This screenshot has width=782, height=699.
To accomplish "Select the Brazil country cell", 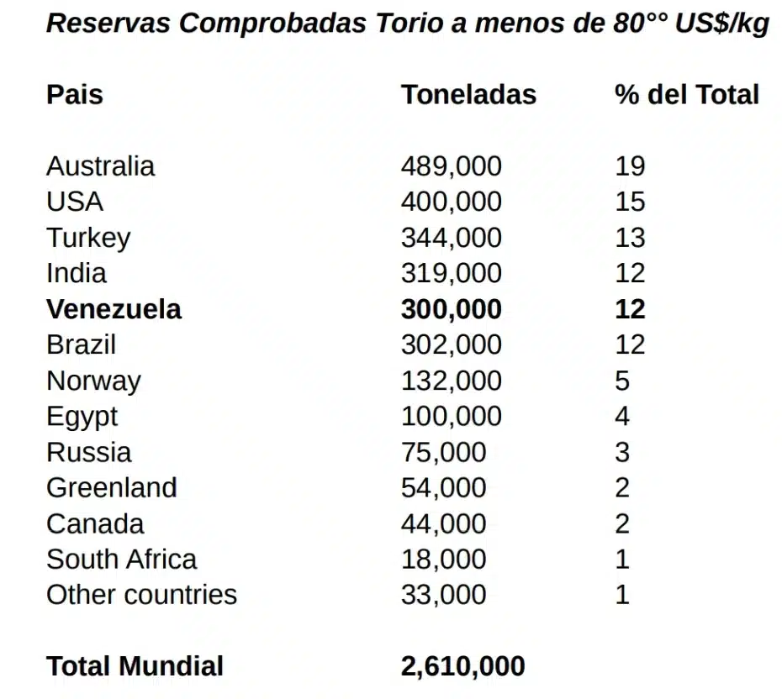I will pyautogui.click(x=81, y=344).
